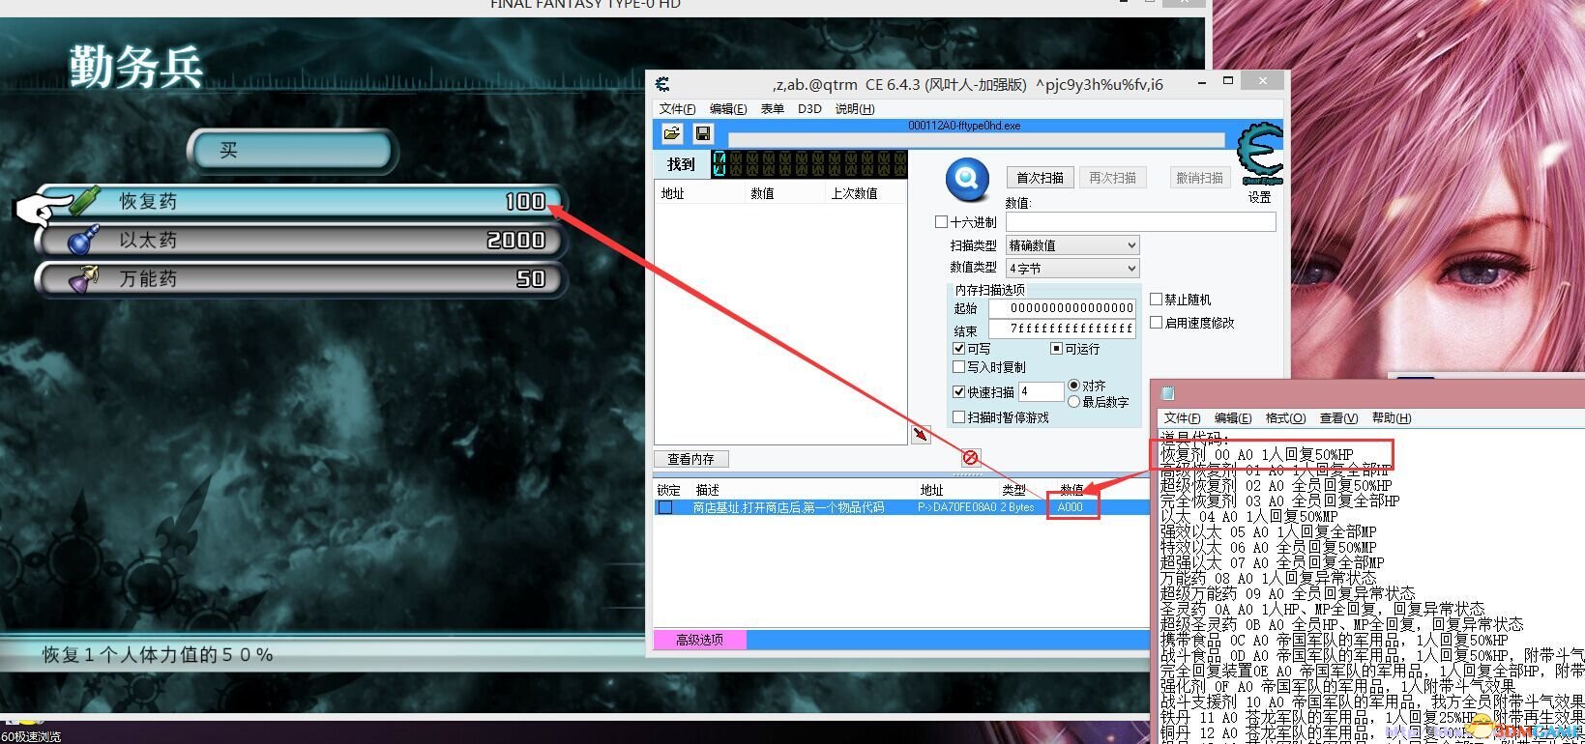
Task: Open Notepad 文件(F) menu
Action: 1182,418
